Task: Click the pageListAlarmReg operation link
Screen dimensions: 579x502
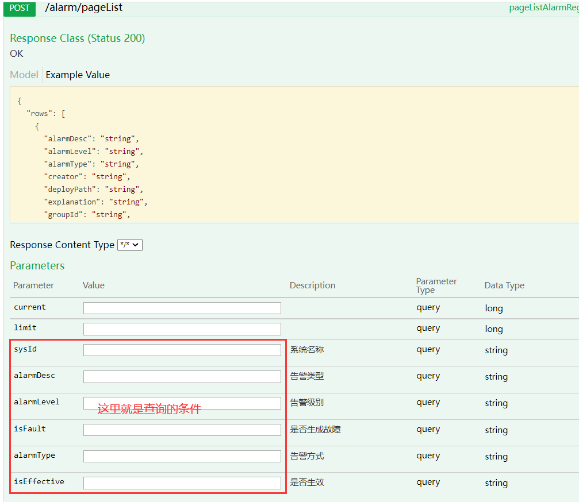Action: (543, 7)
